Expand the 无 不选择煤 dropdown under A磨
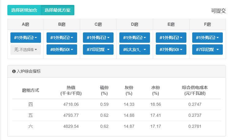 [x=26, y=50]
